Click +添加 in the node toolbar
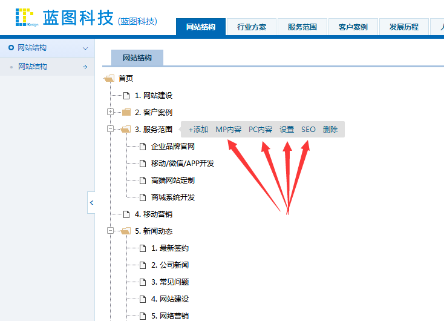The width and height of the screenshot is (444, 321). pos(198,130)
